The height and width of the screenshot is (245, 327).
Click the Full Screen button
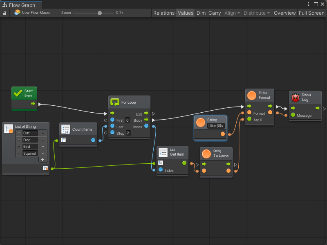(311, 13)
